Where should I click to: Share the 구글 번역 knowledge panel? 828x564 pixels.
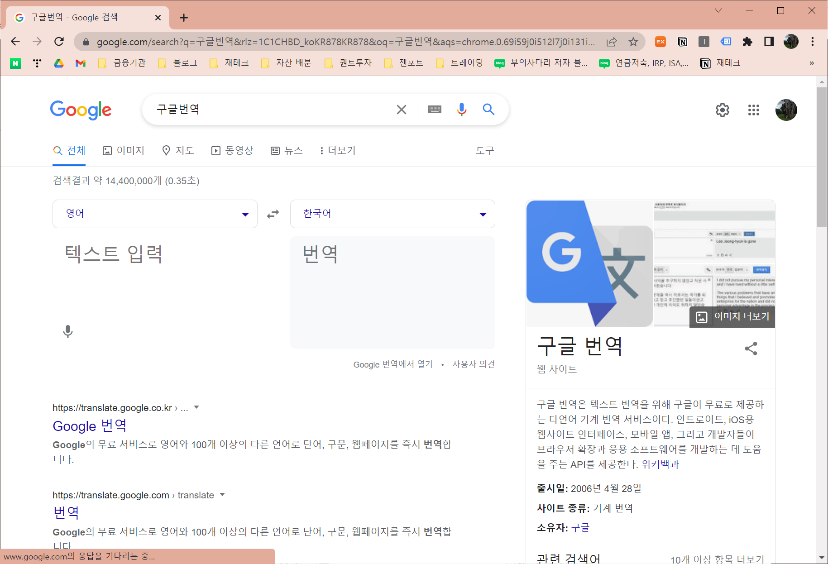[x=751, y=349]
